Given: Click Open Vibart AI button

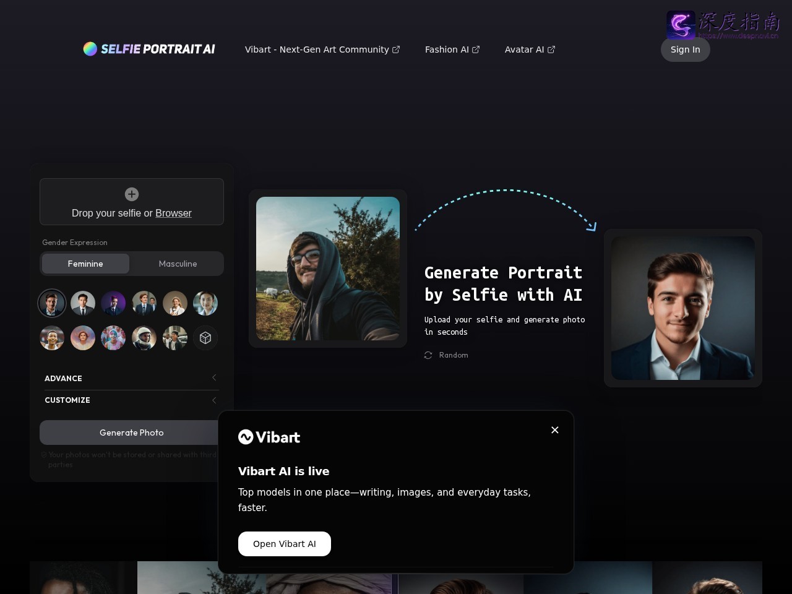Looking at the screenshot, I should [285, 544].
